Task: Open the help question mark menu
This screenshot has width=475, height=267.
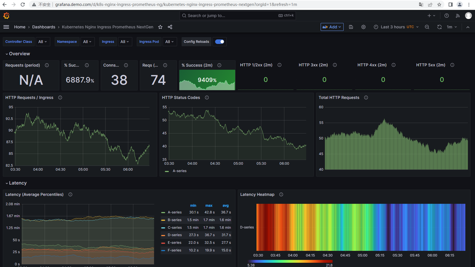Action: tap(447, 16)
